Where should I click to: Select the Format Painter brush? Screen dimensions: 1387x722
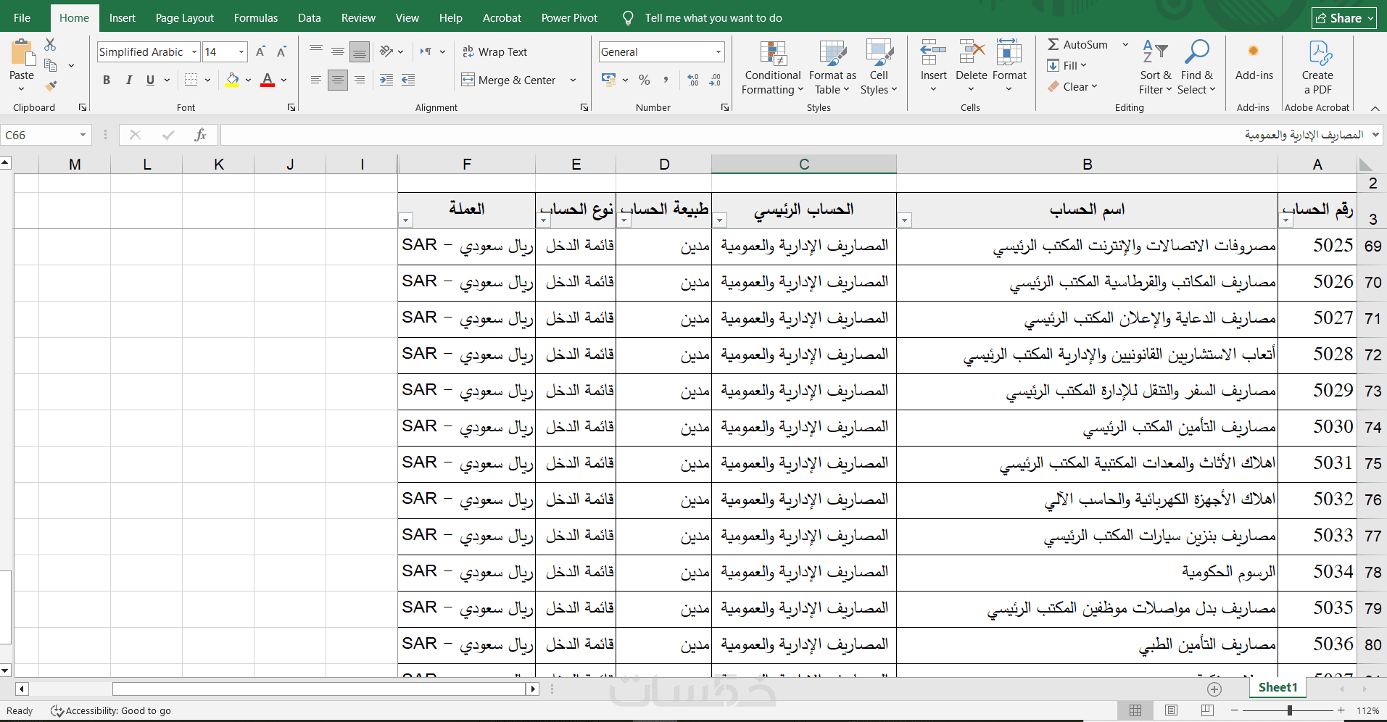tap(50, 86)
